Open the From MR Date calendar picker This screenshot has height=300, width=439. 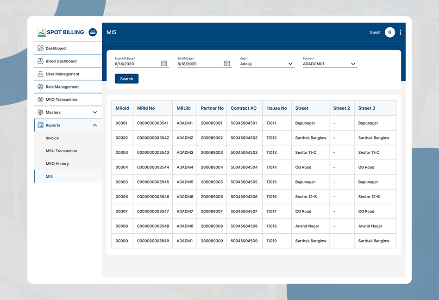tap(164, 63)
